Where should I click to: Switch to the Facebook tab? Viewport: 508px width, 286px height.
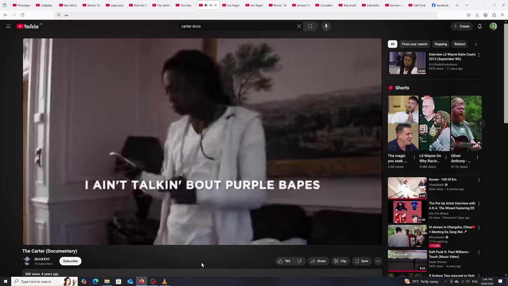pos(440,5)
